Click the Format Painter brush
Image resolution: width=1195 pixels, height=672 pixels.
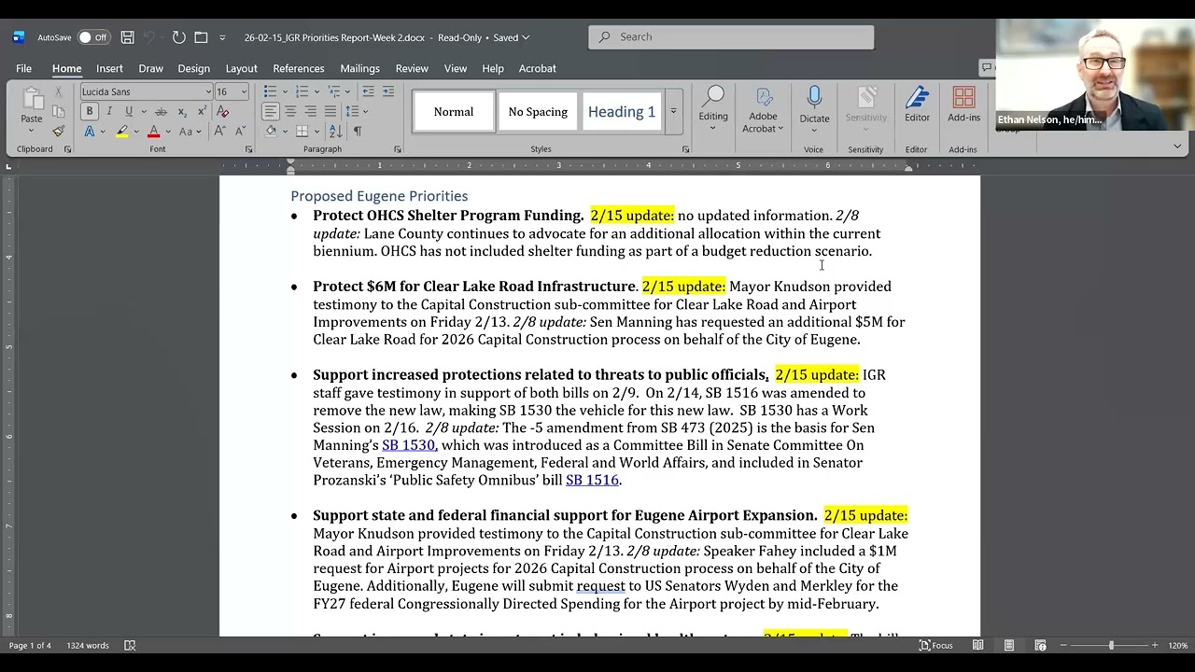tap(58, 132)
